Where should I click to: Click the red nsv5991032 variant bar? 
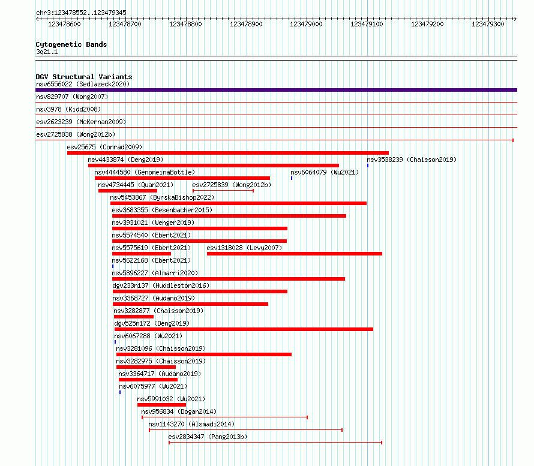tap(162, 405)
